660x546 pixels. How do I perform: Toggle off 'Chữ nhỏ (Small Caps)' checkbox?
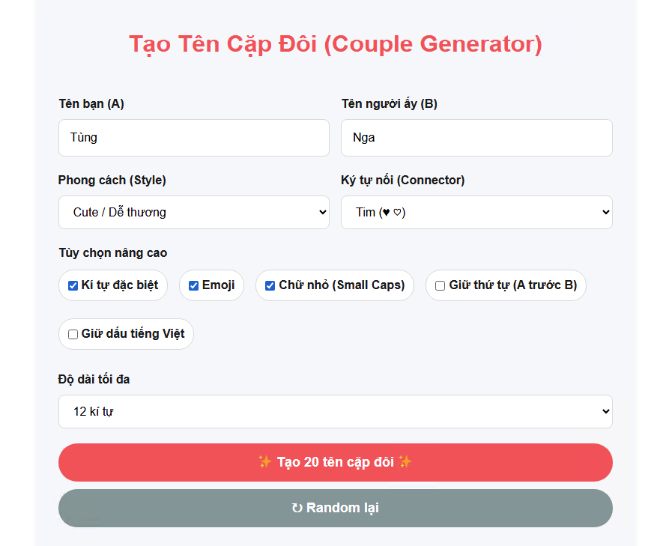[x=270, y=285]
